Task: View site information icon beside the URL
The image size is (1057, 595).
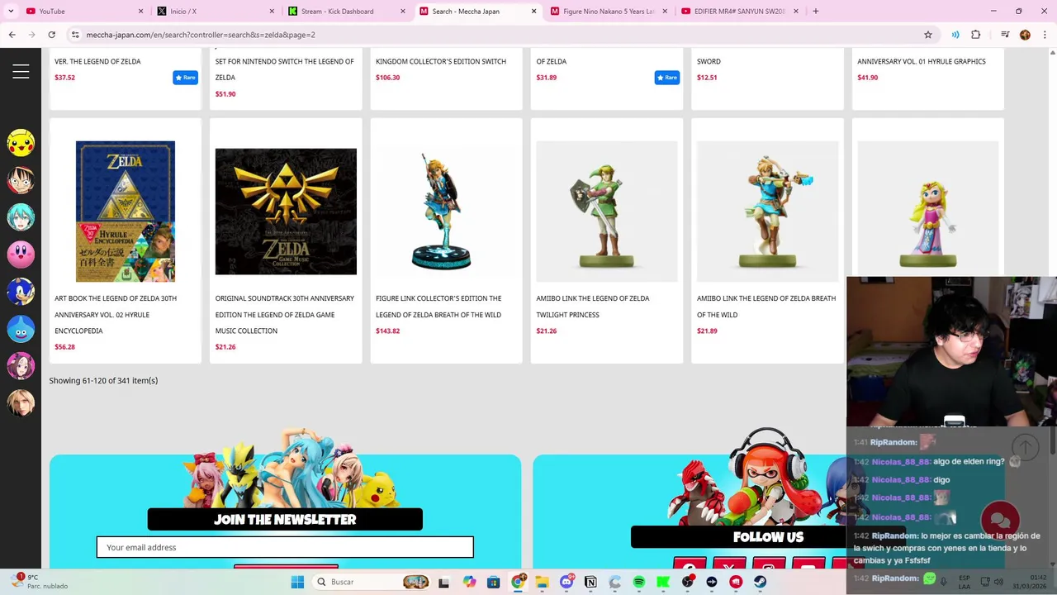Action: tap(75, 35)
